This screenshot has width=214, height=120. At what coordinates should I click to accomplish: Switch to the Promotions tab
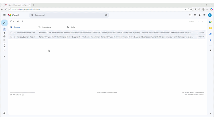(x=46, y=27)
